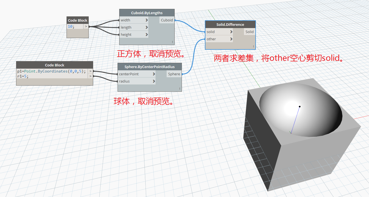Expand the length port chevron
The image size is (369, 197).
[x=147, y=28]
